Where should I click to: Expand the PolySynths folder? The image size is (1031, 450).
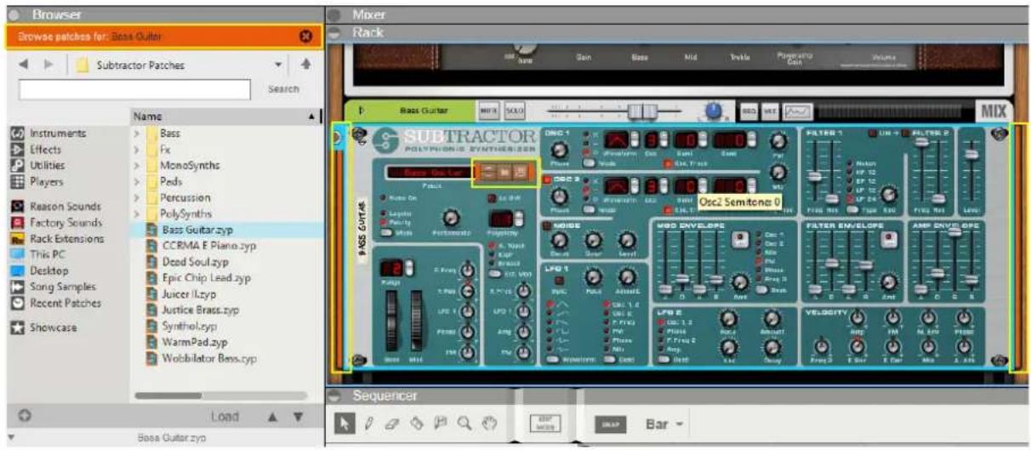[136, 214]
